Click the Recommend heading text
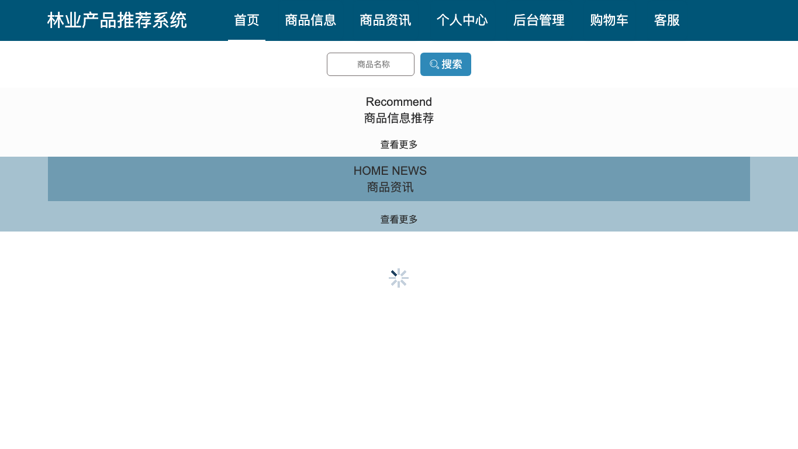Screen dimensions: 798x449 [x=399, y=102]
